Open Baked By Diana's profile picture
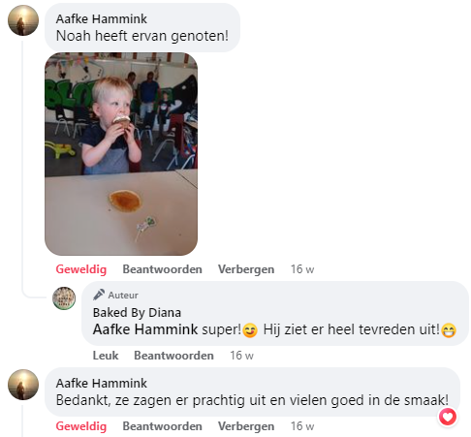The image size is (471, 437). click(64, 298)
